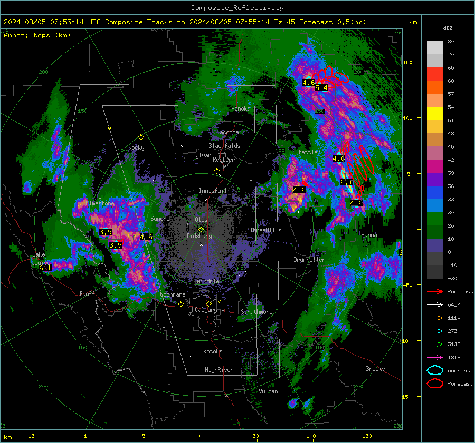Click the radar center diamond near Didsbury
Screen dimensions: 475x443
[x=201, y=230]
